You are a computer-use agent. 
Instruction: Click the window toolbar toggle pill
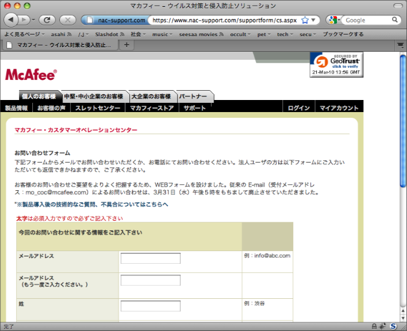[398, 5]
